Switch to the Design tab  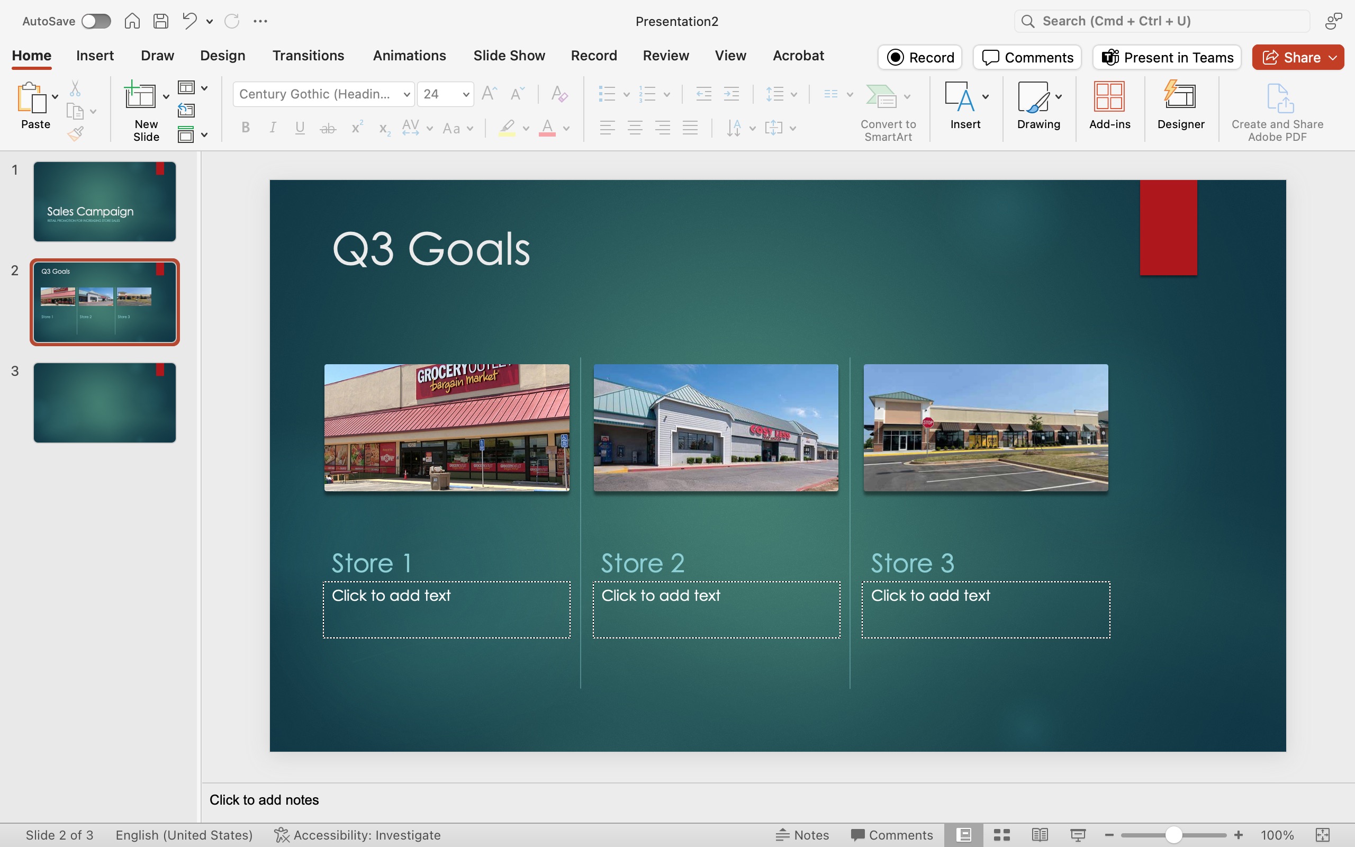pyautogui.click(x=222, y=56)
